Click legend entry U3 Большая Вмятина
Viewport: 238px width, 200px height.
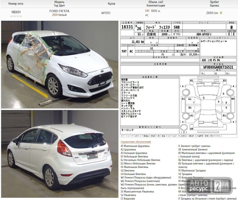tap(133, 174)
